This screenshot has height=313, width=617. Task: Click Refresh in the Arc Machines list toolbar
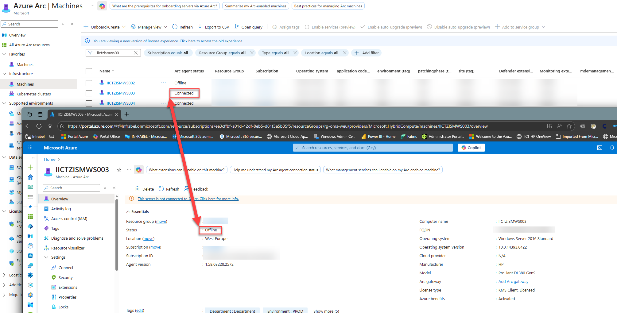tap(182, 27)
